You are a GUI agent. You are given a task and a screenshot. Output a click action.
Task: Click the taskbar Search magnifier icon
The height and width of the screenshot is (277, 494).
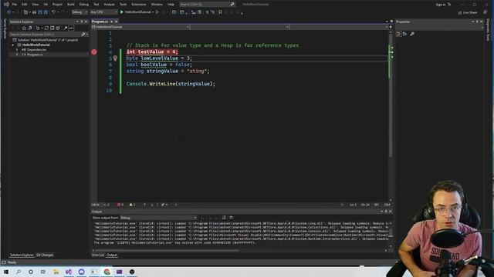(19, 272)
